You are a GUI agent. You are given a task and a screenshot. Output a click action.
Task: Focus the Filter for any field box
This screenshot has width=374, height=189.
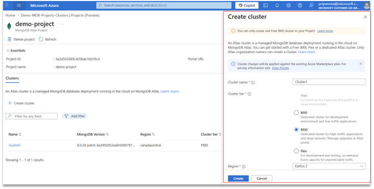click(x=32, y=116)
